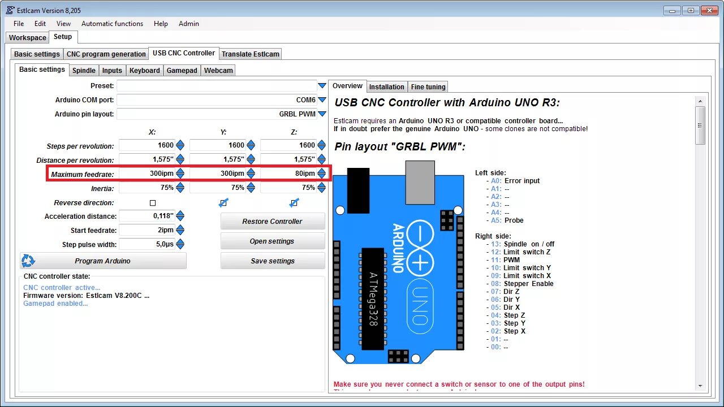This screenshot has height=407, width=724.
Task: Open the Arduino pin layout dropdown
Action: [322, 114]
